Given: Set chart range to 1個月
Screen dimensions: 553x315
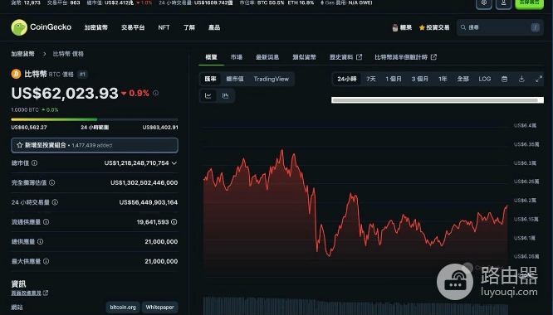Looking at the screenshot, I should 394,79.
